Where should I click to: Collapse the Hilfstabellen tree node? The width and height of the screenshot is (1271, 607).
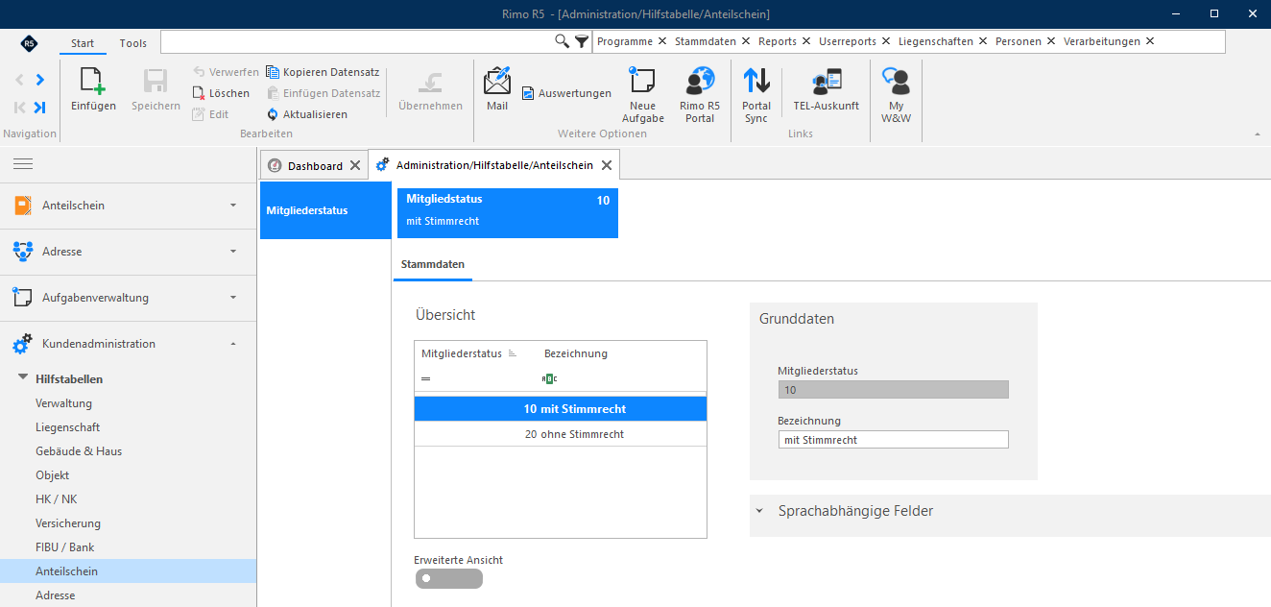pyautogui.click(x=23, y=378)
